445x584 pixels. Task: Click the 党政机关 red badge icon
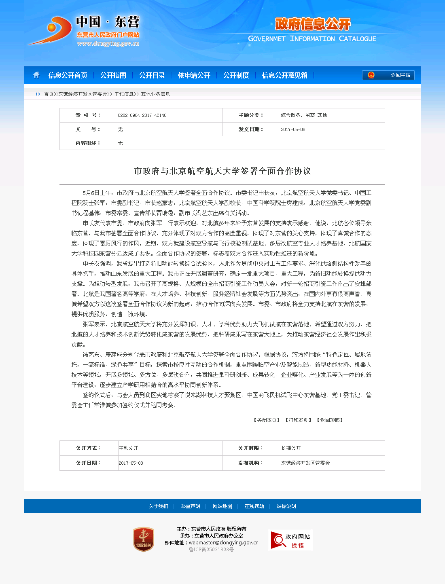(x=144, y=540)
